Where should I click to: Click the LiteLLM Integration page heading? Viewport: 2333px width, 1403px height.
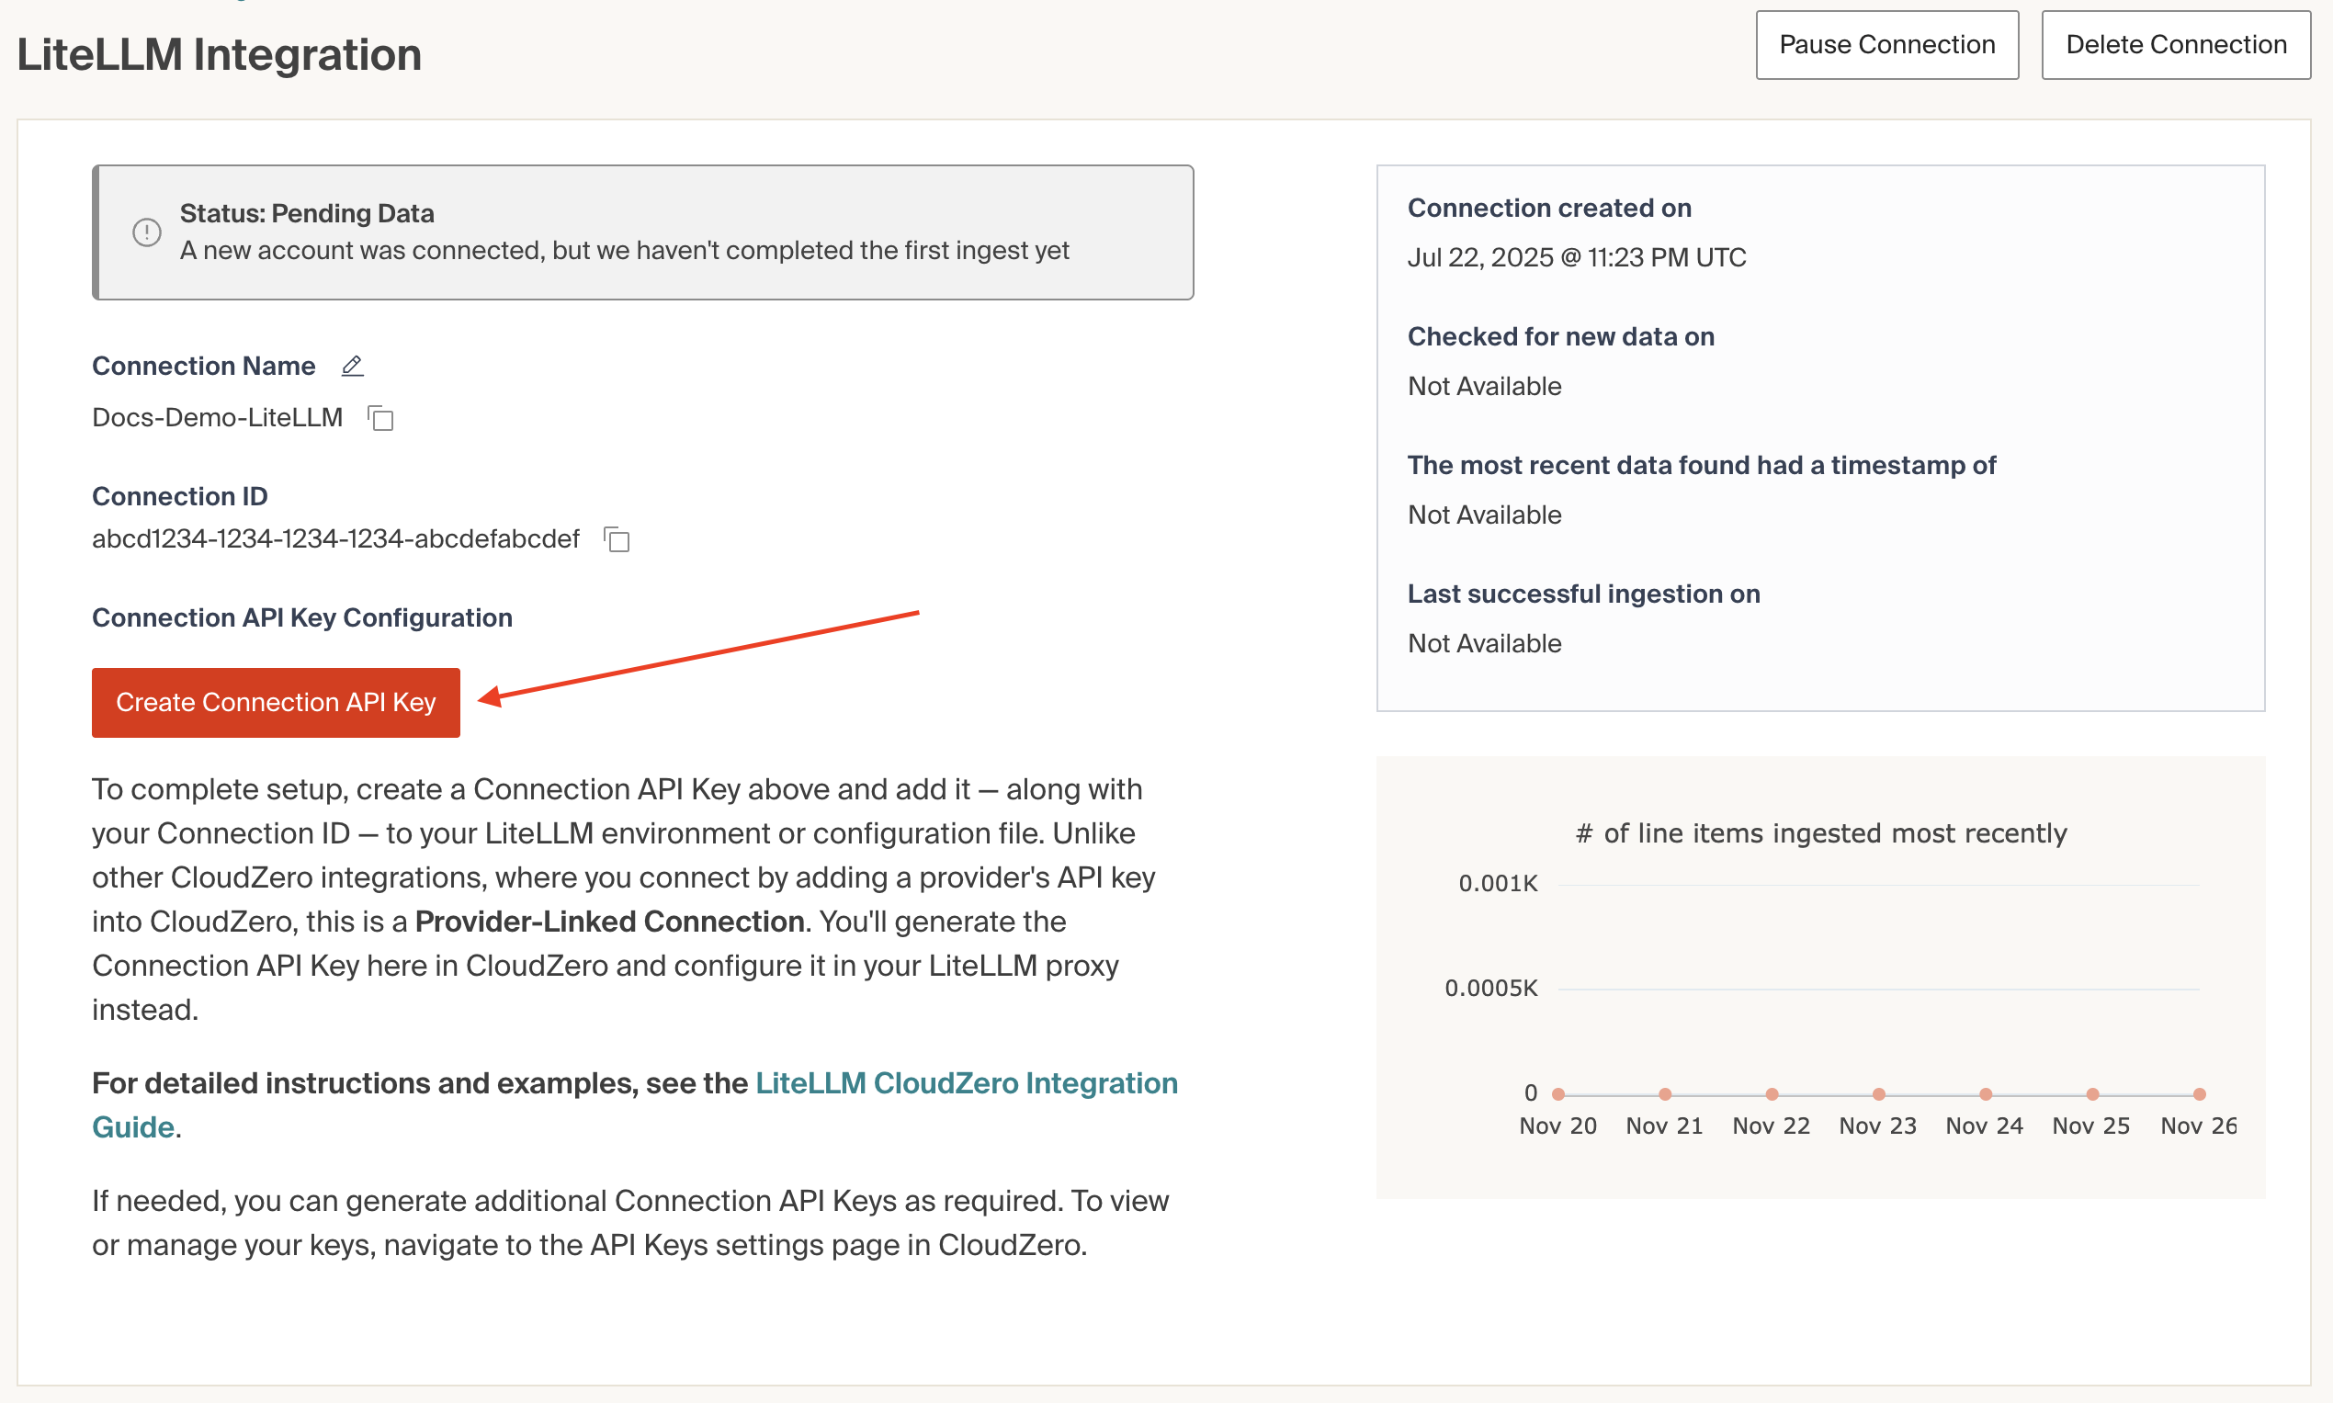coord(220,55)
